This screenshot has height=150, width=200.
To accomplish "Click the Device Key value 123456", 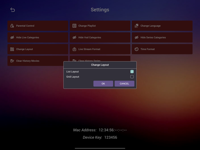I will 111,137.
